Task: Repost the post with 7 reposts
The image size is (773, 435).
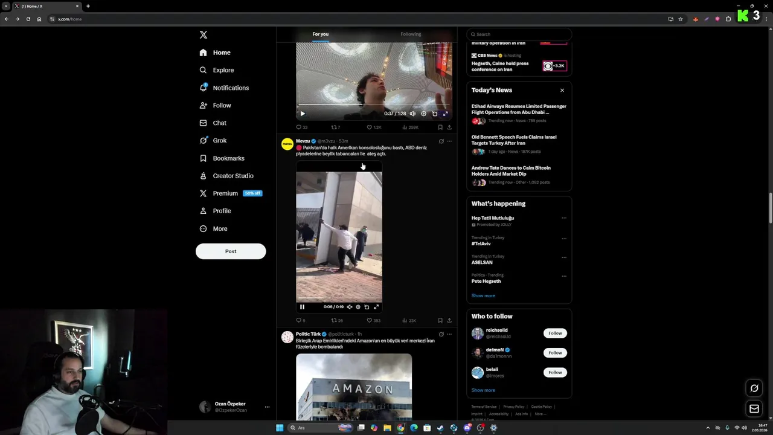Action: coord(335,127)
